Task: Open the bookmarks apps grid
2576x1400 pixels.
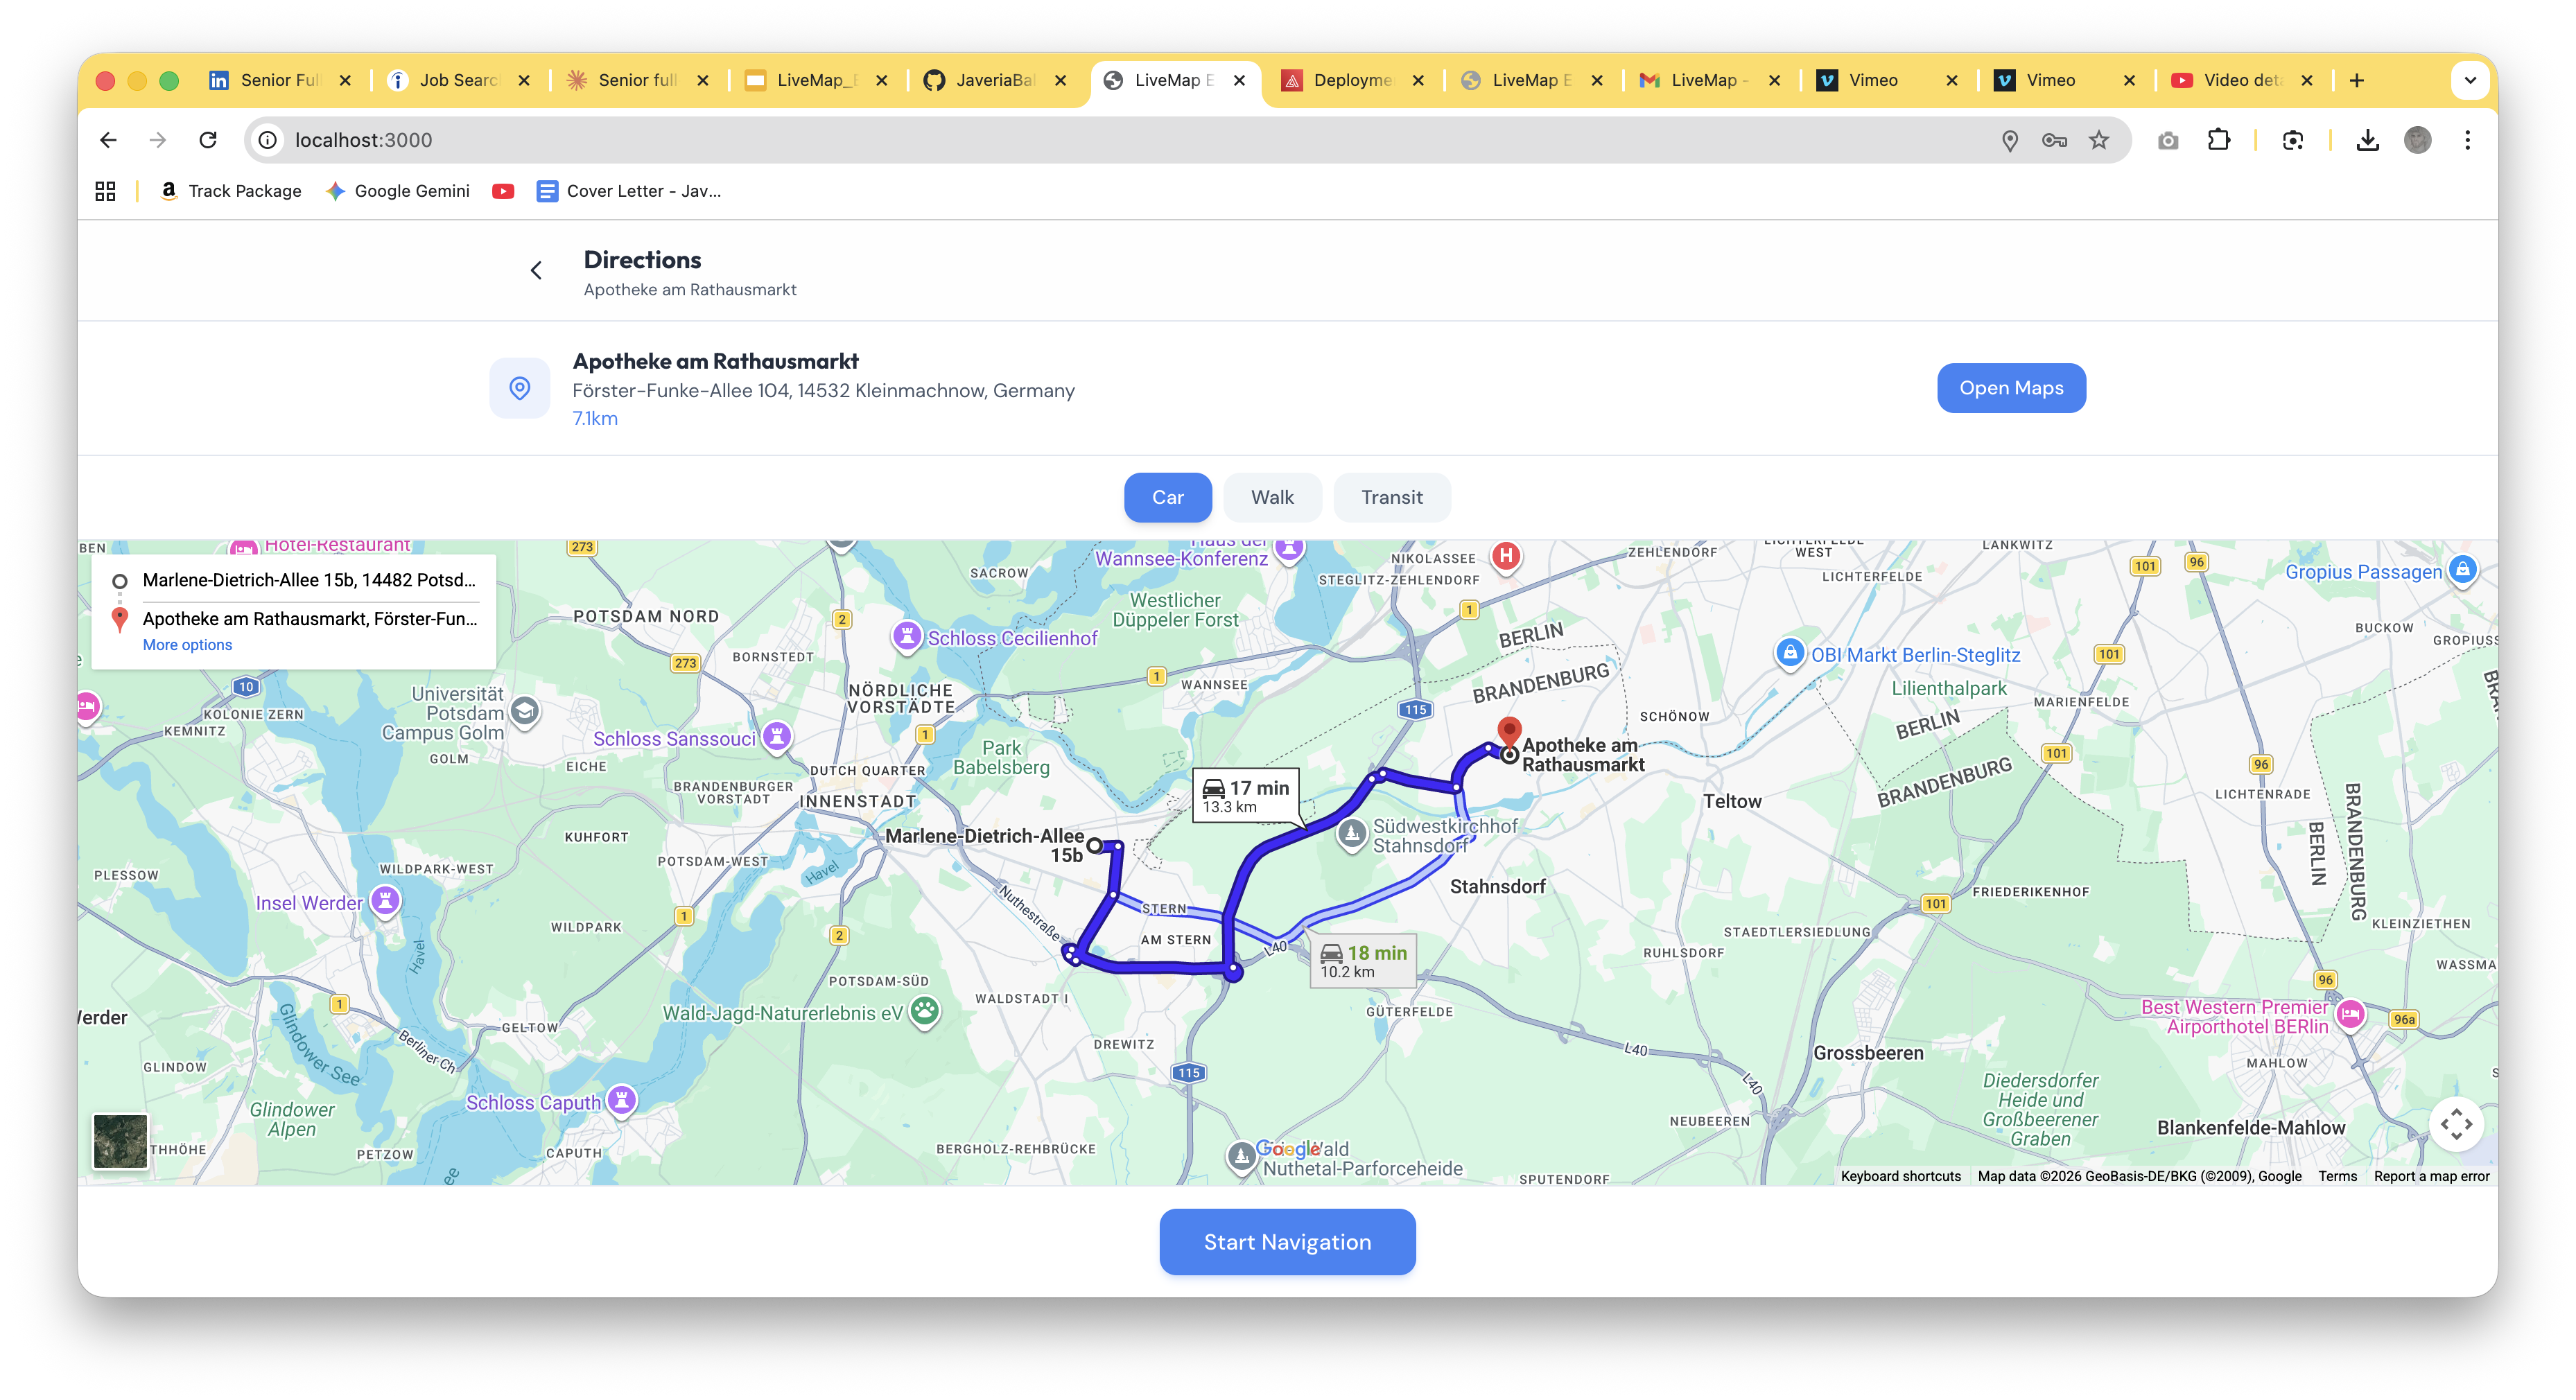Action: point(105,191)
